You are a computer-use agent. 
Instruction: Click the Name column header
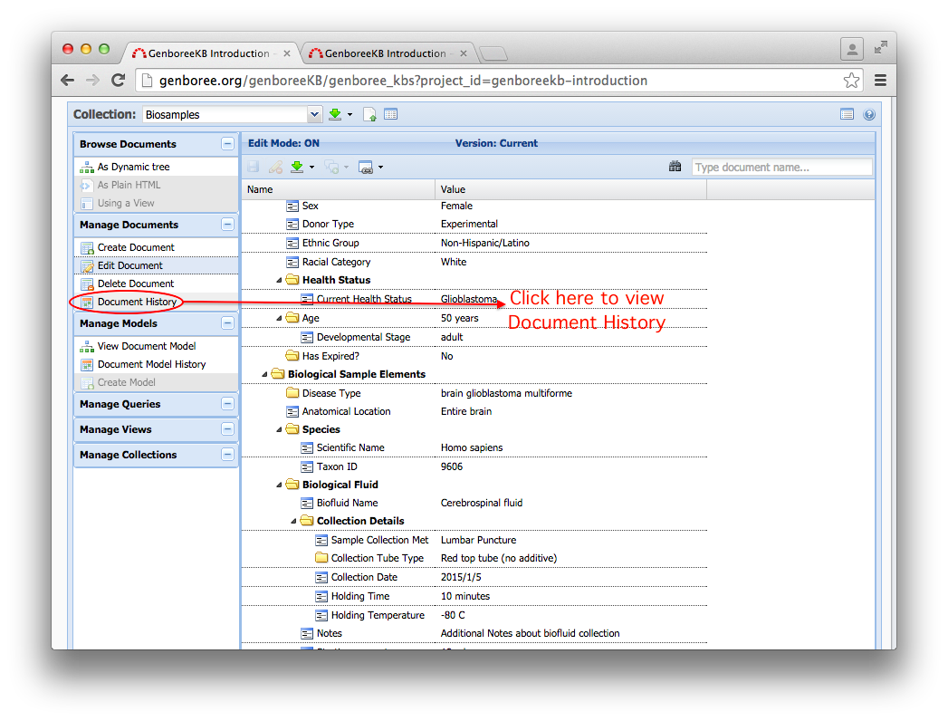(338, 189)
